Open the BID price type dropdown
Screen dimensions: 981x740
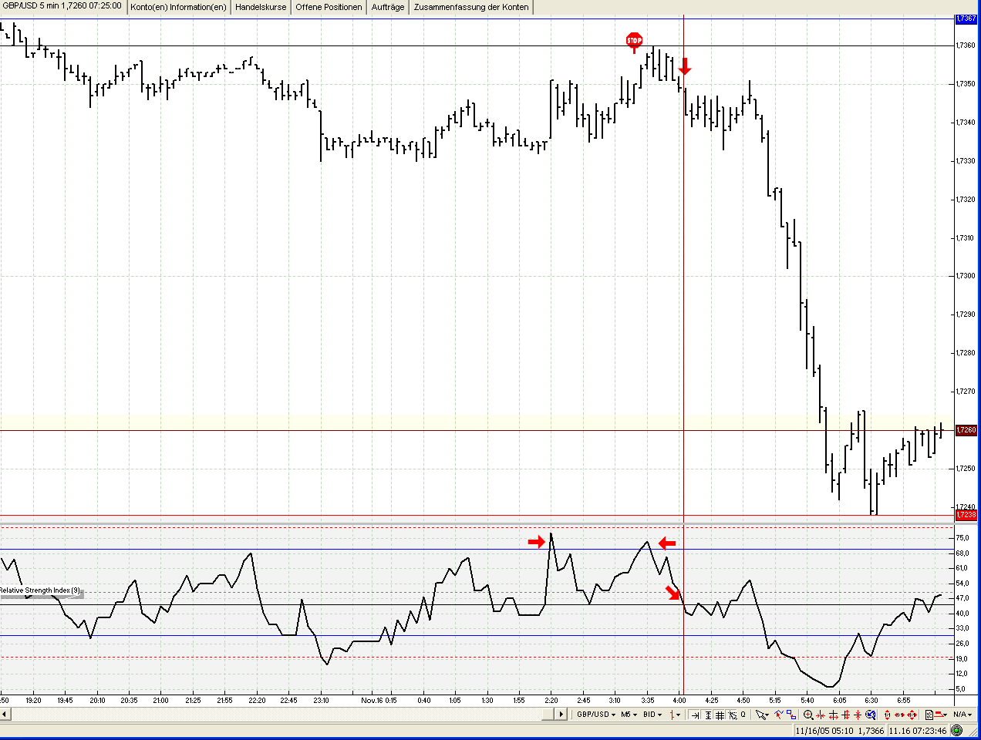[652, 715]
